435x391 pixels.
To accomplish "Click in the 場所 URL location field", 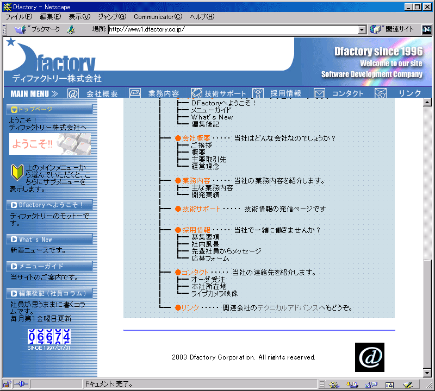I will coord(233,30).
